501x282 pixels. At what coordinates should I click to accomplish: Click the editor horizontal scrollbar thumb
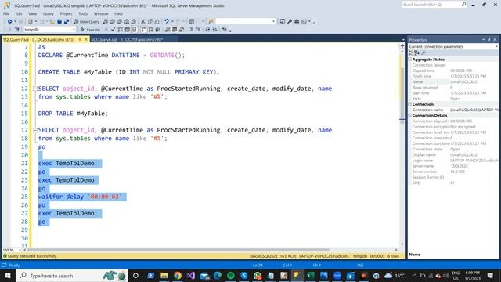[x=178, y=250]
